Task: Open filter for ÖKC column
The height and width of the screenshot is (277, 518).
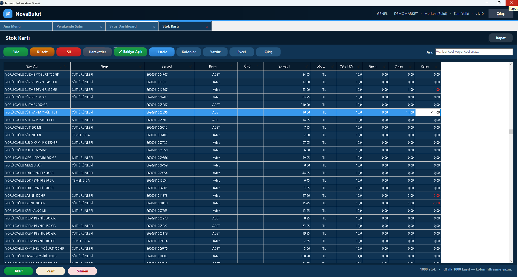Action: [259, 66]
